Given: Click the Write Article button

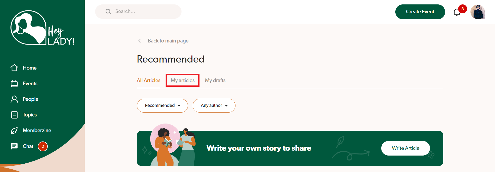Looking at the screenshot, I should coord(405,148).
